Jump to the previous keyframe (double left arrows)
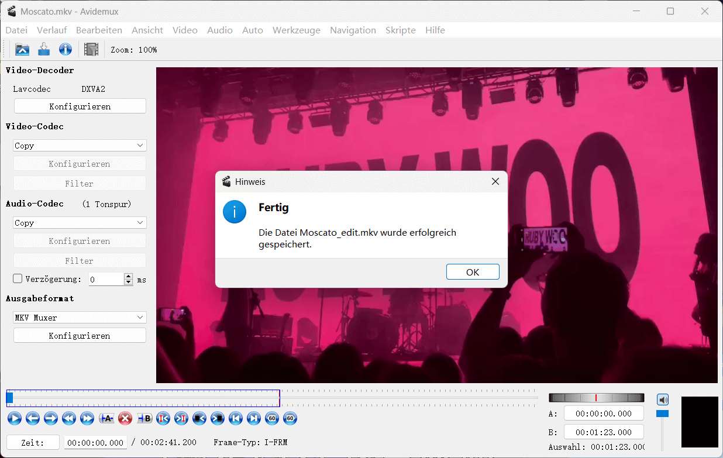Image resolution: width=723 pixels, height=458 pixels. (69, 418)
